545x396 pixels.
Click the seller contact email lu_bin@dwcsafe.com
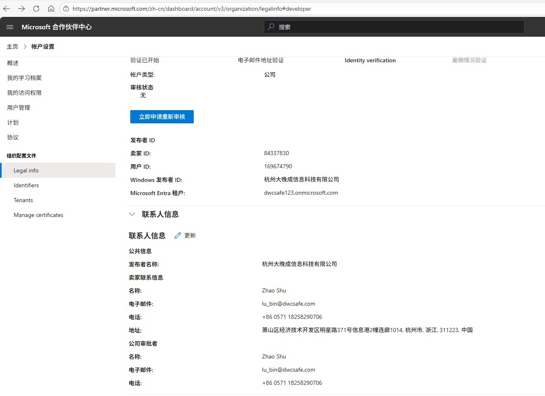[x=289, y=304]
